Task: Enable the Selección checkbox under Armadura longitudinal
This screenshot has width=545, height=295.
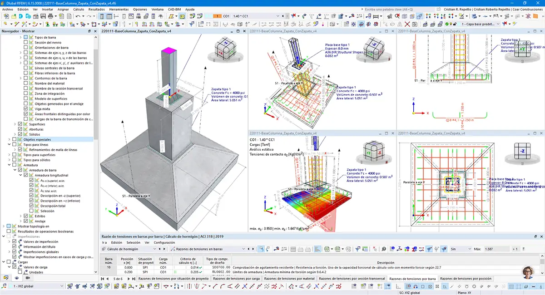Action: (31, 211)
